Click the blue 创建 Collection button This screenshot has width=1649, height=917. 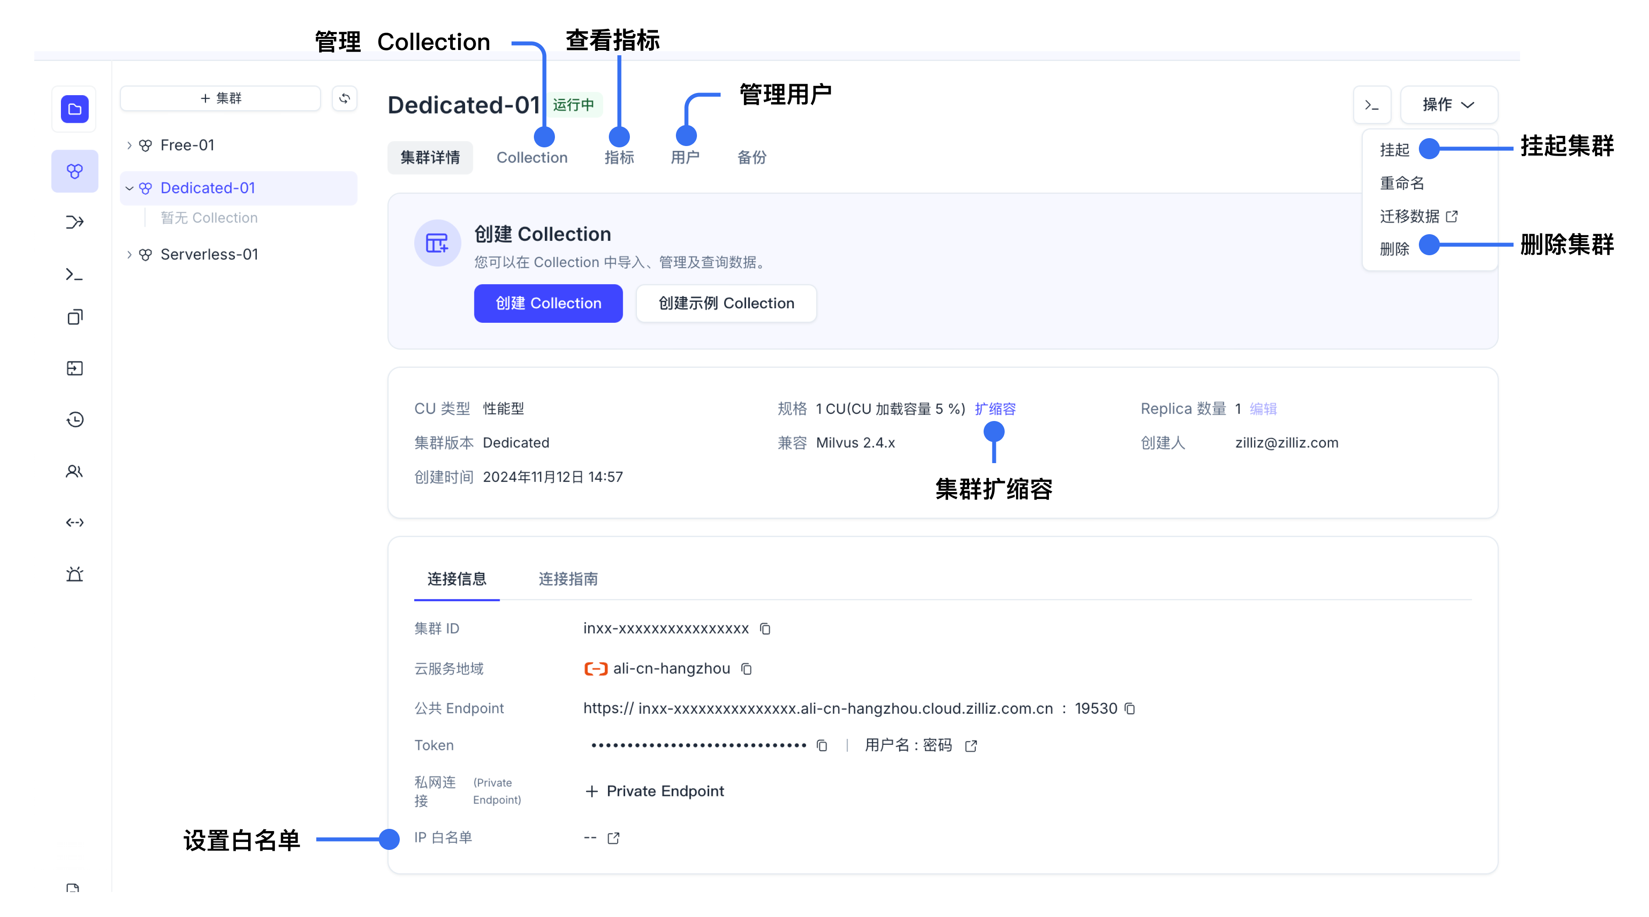pyautogui.click(x=548, y=303)
